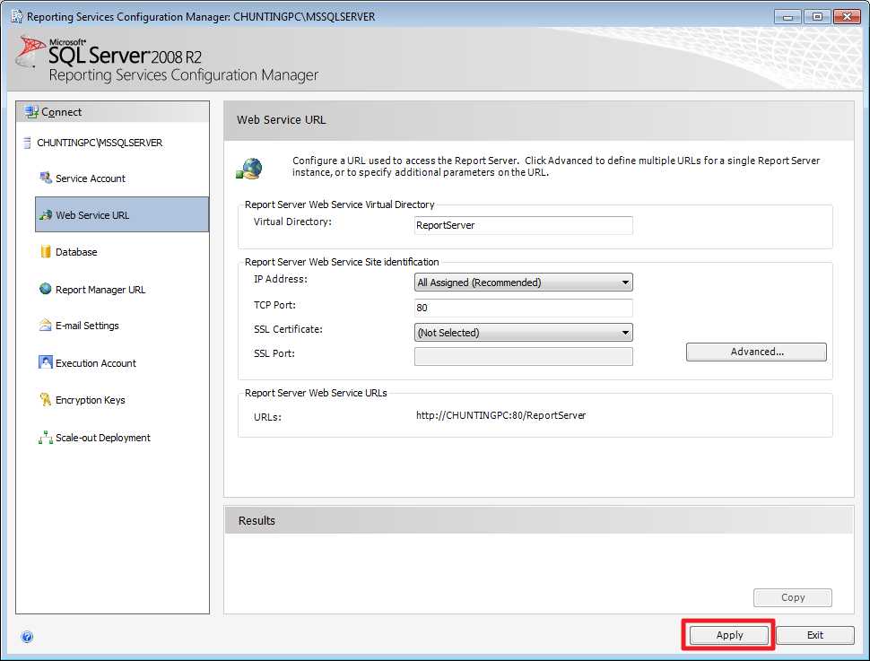Click the TCP Port: label
The height and width of the screenshot is (661, 870).
pyautogui.click(x=274, y=305)
